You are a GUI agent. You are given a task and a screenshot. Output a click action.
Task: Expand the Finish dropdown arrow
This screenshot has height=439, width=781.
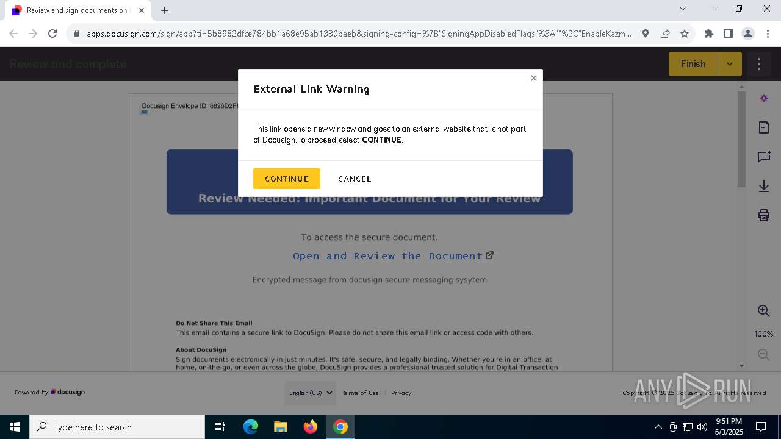(x=730, y=64)
